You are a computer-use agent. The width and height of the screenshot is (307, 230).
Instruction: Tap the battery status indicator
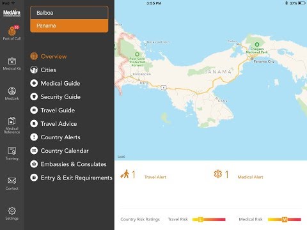coord(302,3)
